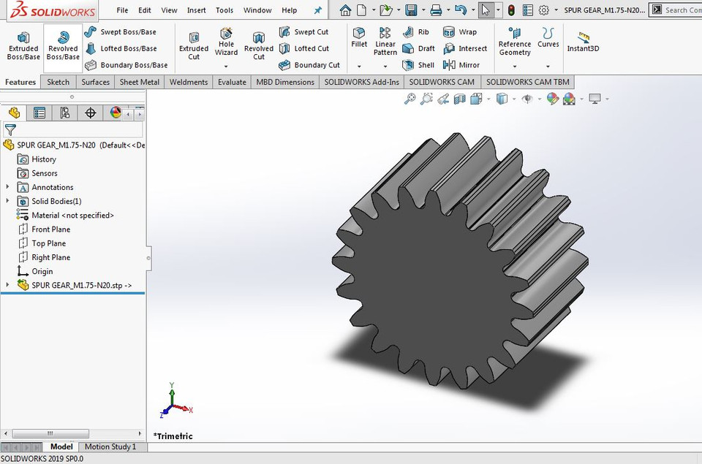The height and width of the screenshot is (464, 702).
Task: Switch to the Sheet Metal tab
Action: [x=139, y=82]
